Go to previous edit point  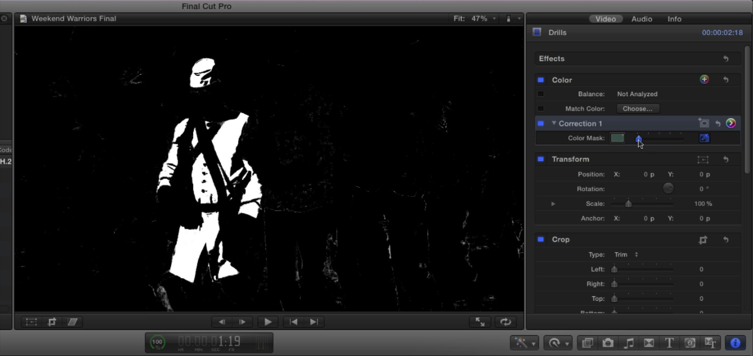click(x=293, y=322)
